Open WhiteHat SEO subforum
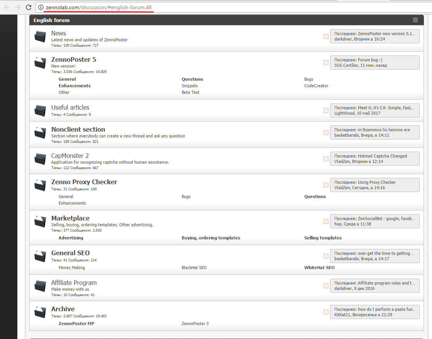 pos(319,268)
